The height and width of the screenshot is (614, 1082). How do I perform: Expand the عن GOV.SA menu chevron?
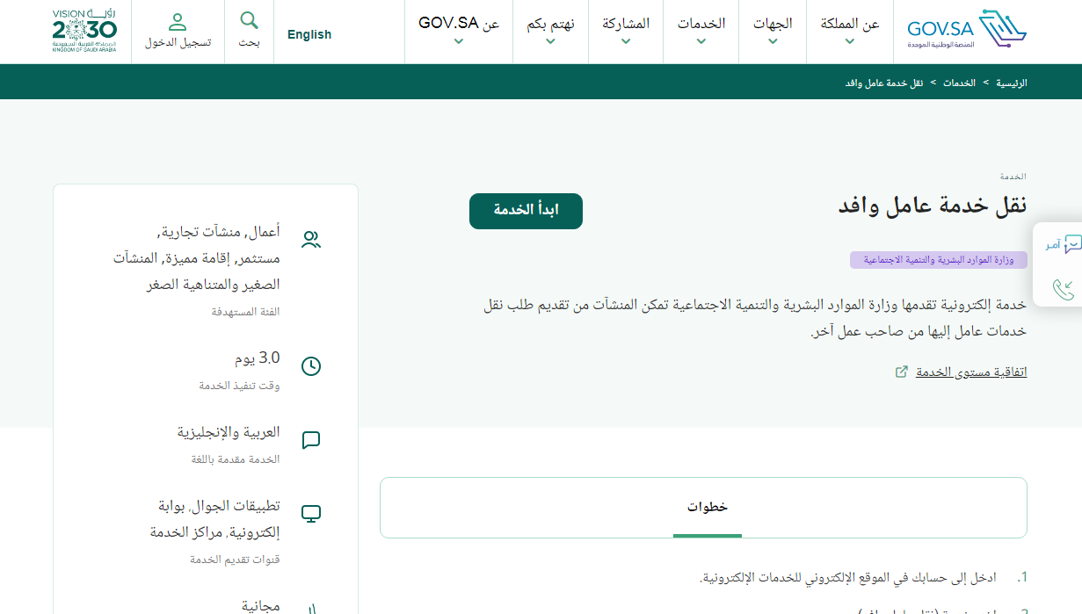pos(459,41)
